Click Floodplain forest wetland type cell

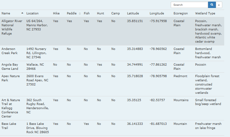click(207, 85)
